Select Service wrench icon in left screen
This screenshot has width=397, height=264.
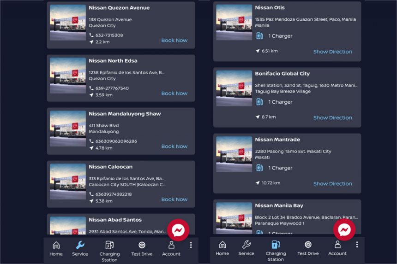click(x=80, y=245)
